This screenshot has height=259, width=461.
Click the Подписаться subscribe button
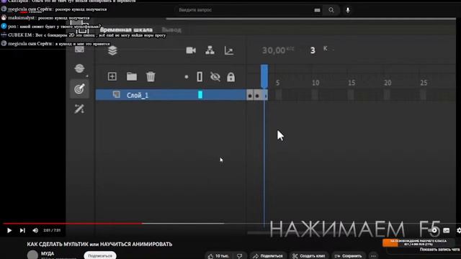100,255
